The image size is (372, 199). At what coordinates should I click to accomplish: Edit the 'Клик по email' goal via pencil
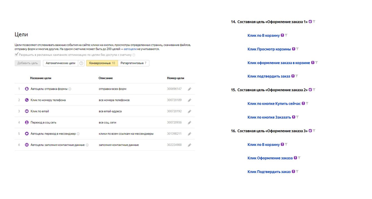[x=190, y=111]
